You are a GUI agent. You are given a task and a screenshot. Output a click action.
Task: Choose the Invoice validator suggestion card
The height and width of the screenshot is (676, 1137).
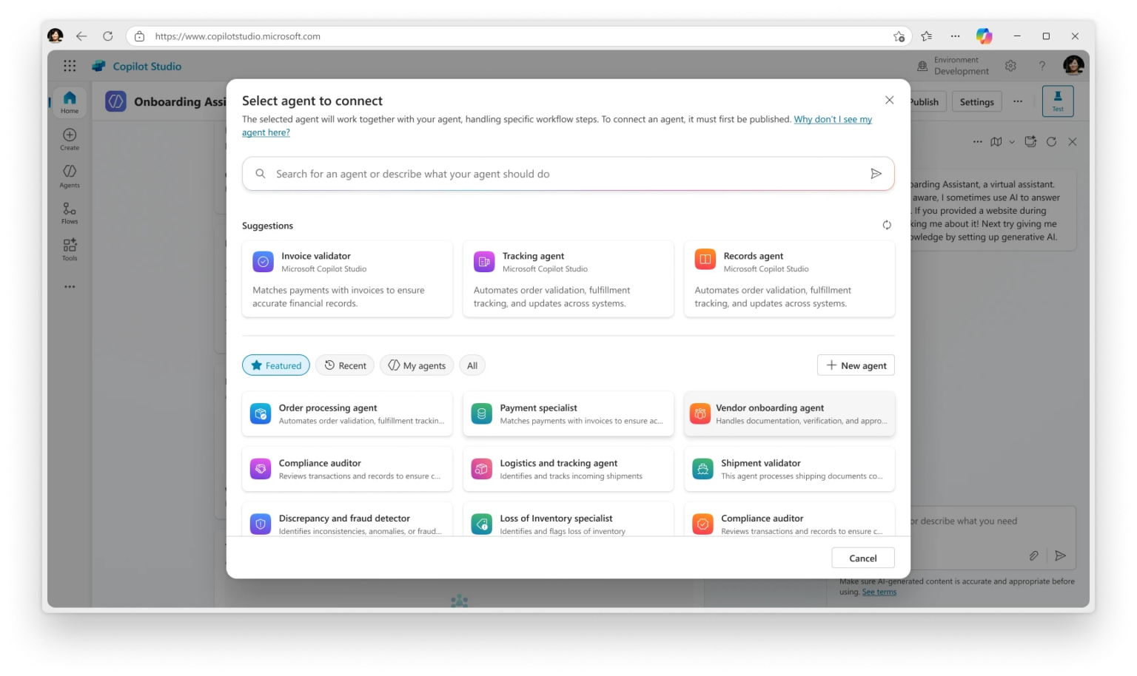tap(347, 279)
